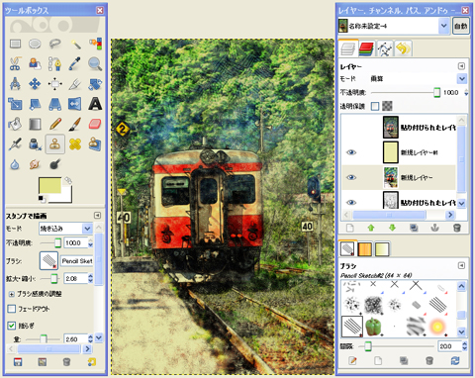Image resolution: width=475 pixels, height=378 pixels.
Task: Select the Shear tool
Action: click(35, 104)
